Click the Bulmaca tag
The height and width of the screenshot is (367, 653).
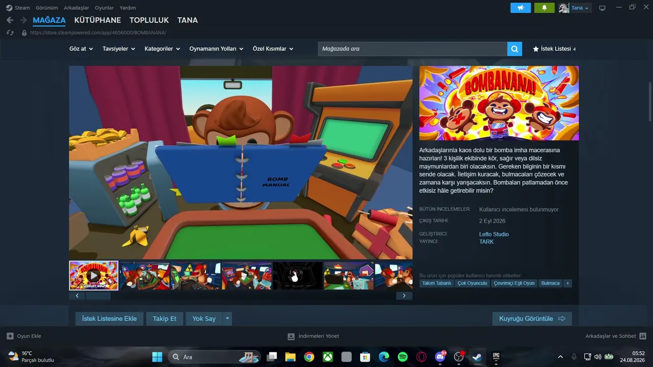point(550,283)
